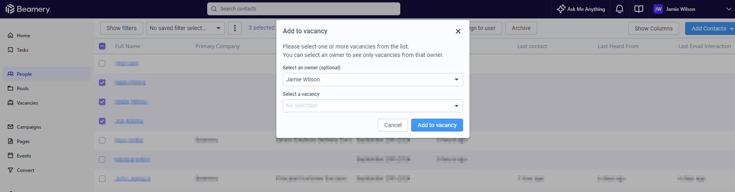
Task: Click the Cancel button
Action: pos(393,125)
